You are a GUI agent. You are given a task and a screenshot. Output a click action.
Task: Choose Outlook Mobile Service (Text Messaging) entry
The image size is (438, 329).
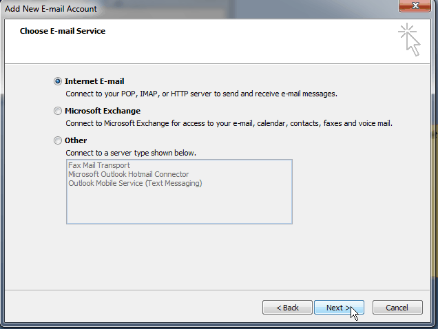[x=135, y=183]
